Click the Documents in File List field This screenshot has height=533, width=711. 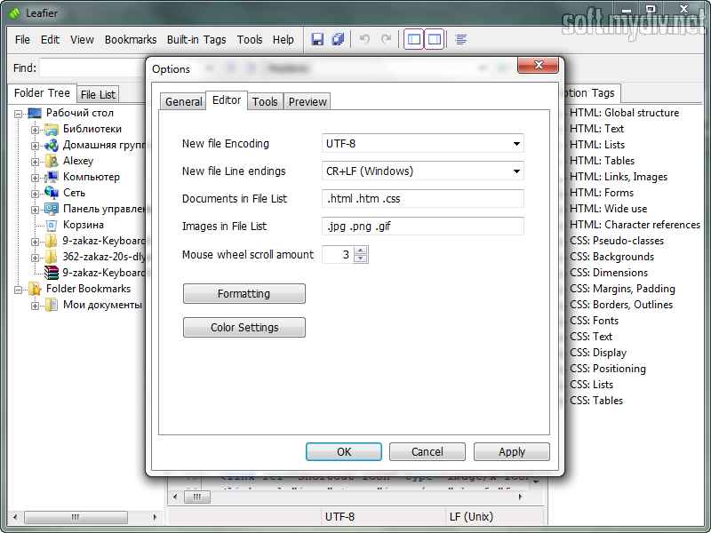(423, 198)
